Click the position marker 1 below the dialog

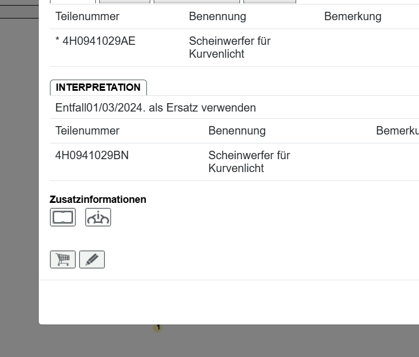coord(158,327)
